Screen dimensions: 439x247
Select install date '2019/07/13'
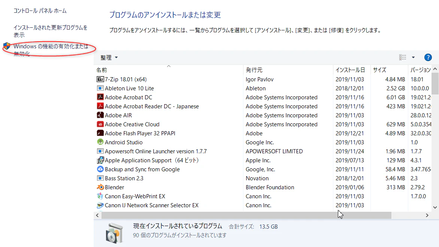[350, 160]
